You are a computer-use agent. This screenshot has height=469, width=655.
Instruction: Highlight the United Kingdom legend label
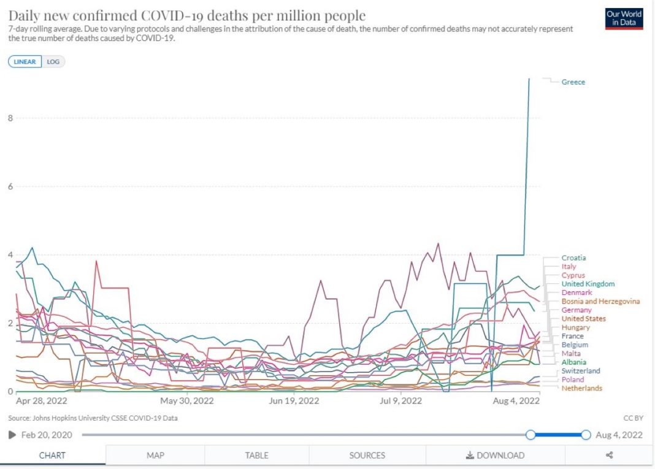pyautogui.click(x=588, y=284)
